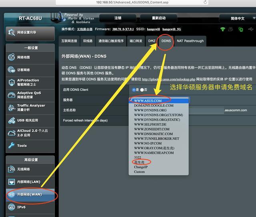Choose WWW.ZONEEDIT.COM server option

159,129
